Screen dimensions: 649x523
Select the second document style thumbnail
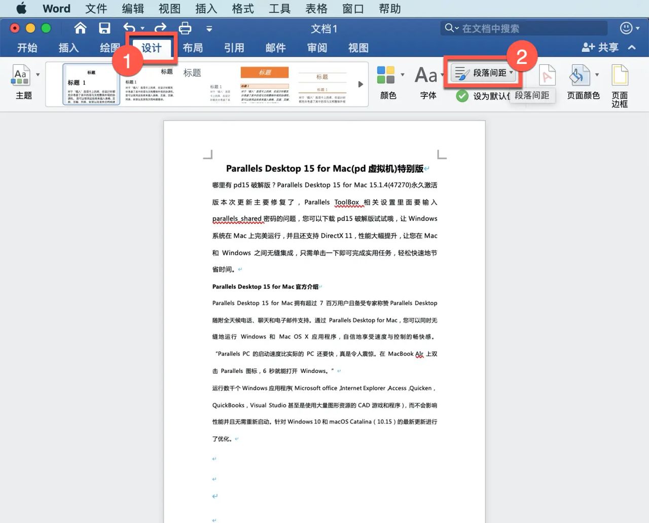150,84
